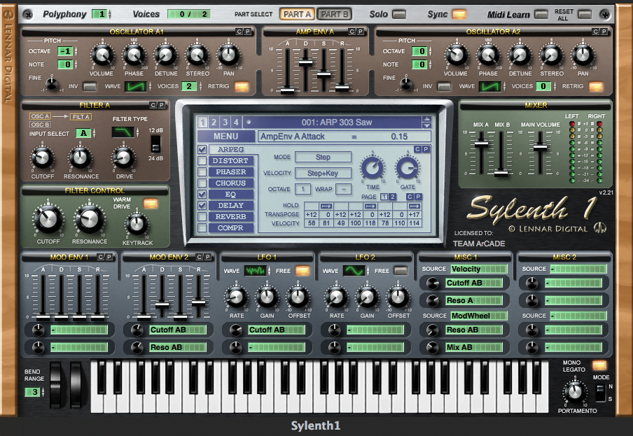The height and width of the screenshot is (436, 633).
Task: Click the Copy (C) icon in Filter A
Action: pos(153,105)
